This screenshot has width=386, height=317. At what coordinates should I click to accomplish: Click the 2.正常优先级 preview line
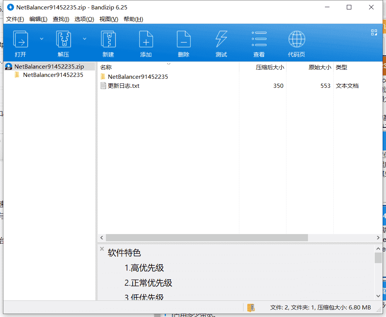(148, 283)
